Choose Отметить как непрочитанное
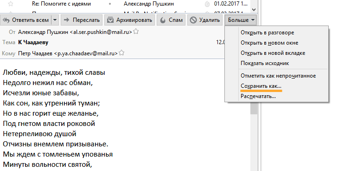Viewport: 338px width, 171px height. pos(276,76)
